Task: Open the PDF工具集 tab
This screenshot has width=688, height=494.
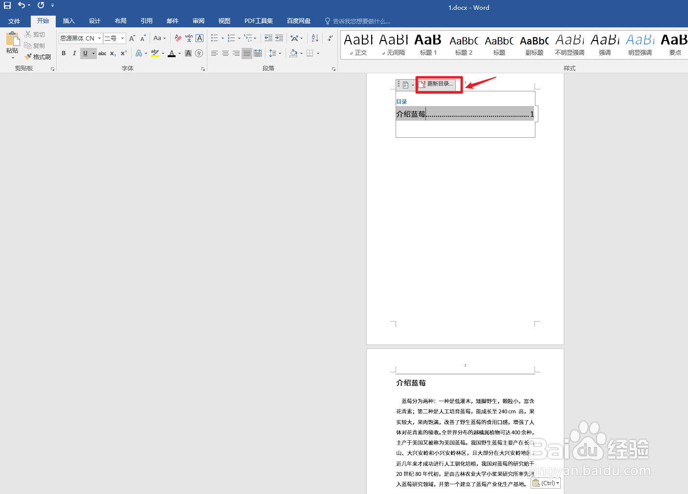Action: [259, 21]
